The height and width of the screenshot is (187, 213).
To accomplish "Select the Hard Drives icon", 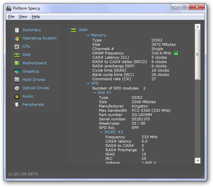I will pos(17,80).
